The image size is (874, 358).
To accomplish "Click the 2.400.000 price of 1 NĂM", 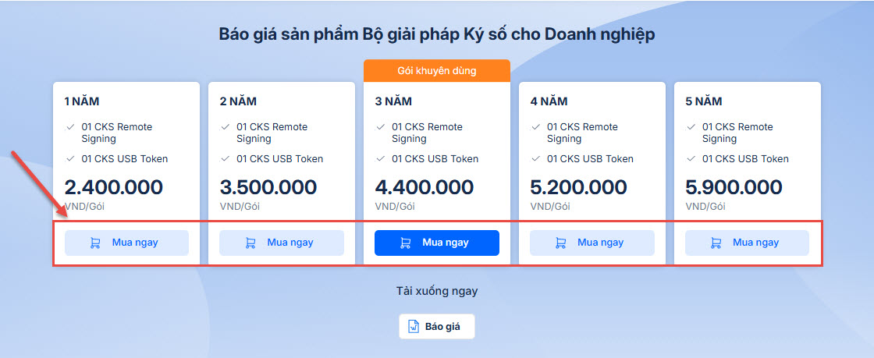I will [x=113, y=188].
